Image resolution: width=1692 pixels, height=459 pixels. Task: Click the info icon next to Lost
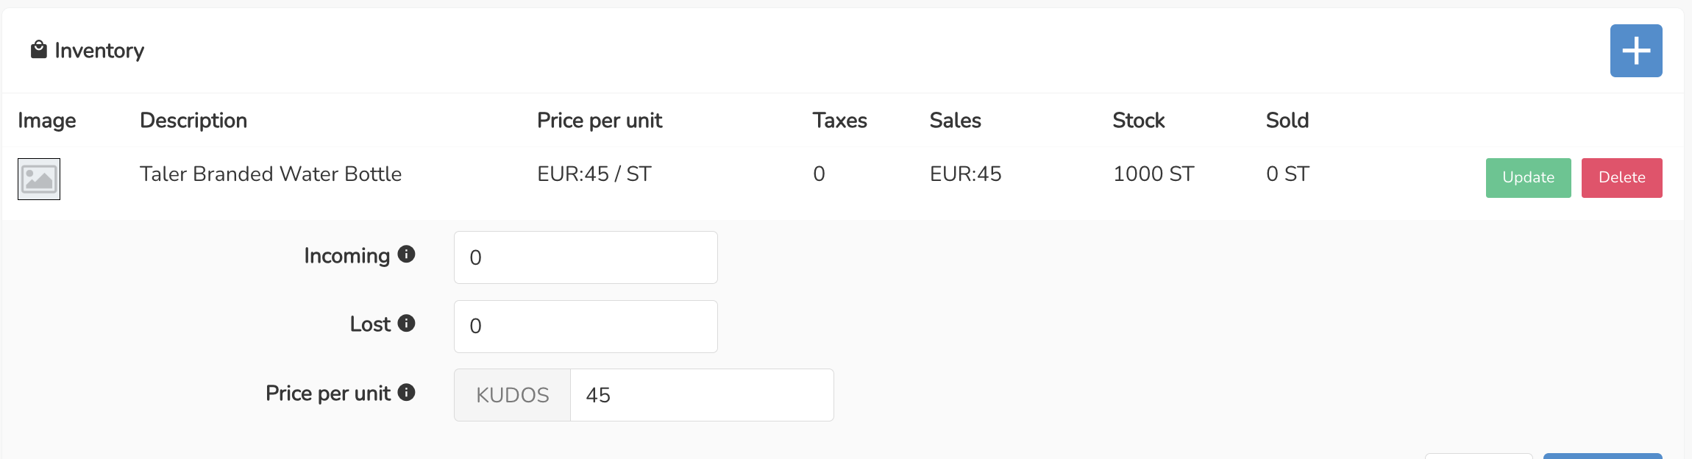click(x=406, y=323)
